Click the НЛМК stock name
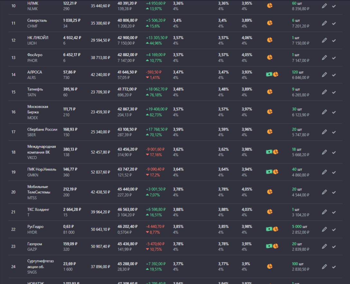Viewport: 350px width, 284px height. pos(33,3)
